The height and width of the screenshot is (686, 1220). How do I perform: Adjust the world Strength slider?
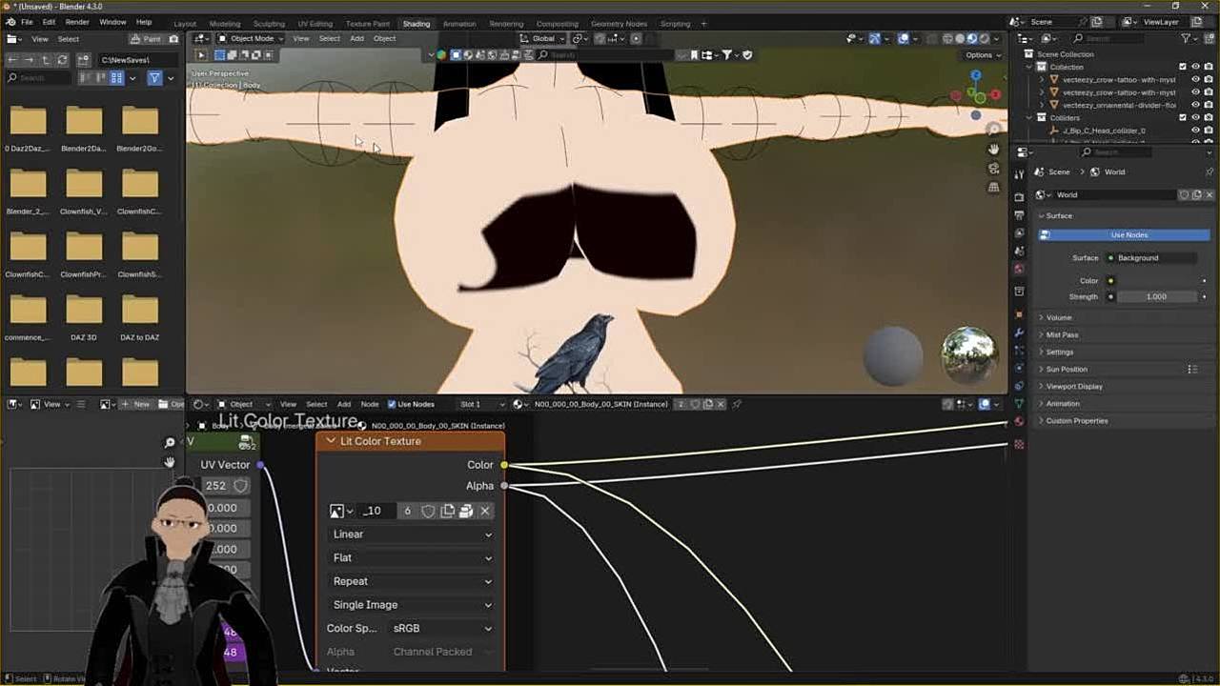[x=1155, y=296]
